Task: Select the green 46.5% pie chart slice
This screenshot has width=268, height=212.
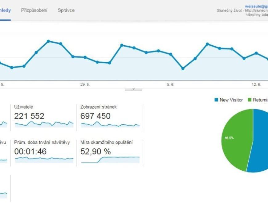Action: pyautogui.click(x=236, y=139)
